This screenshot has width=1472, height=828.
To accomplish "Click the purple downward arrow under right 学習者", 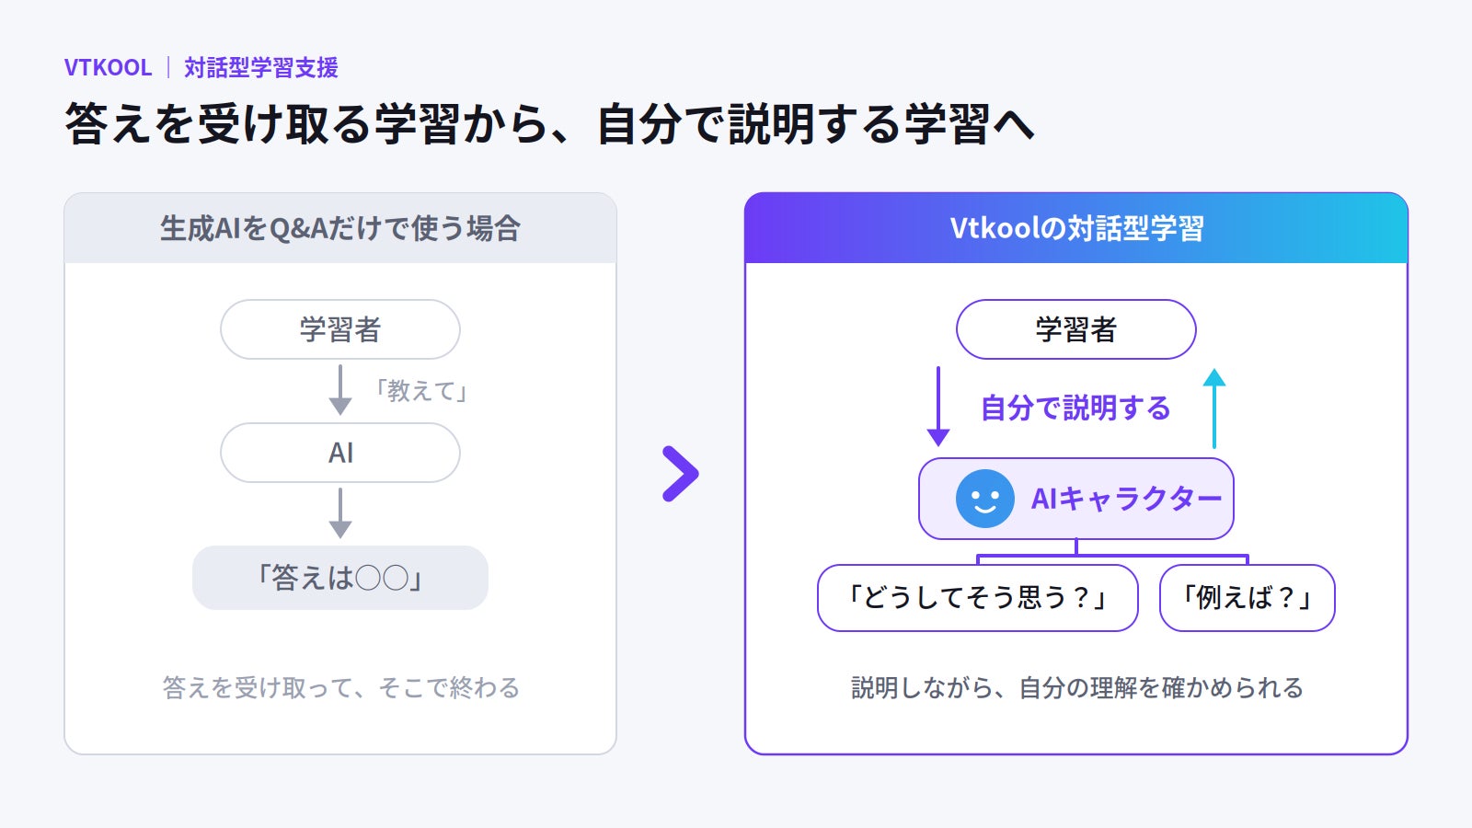I will click(938, 406).
